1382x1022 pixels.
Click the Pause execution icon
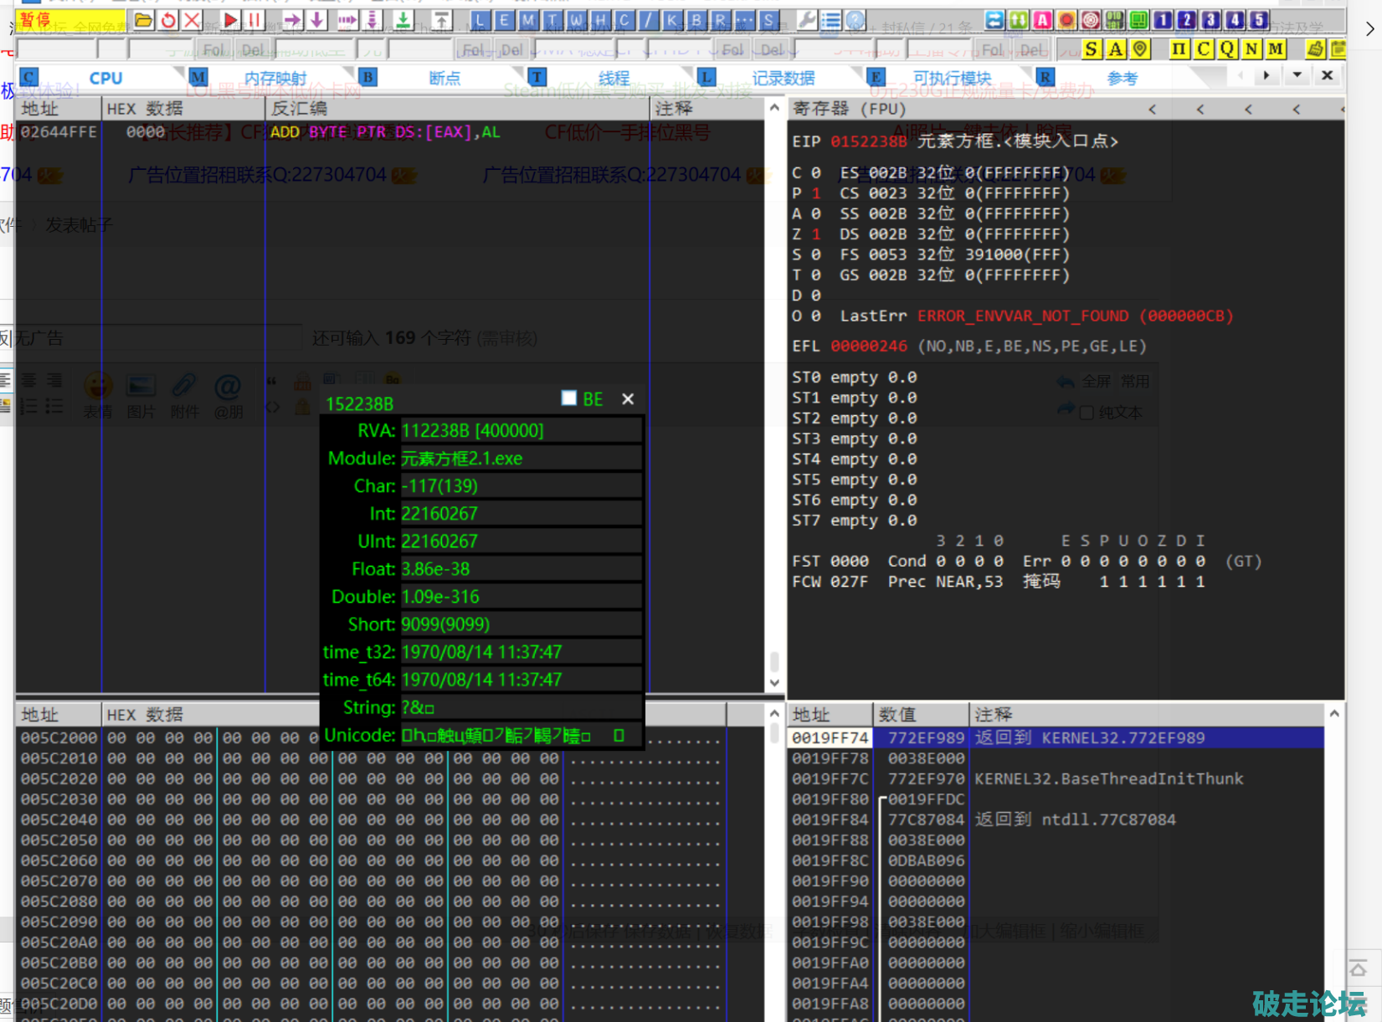click(254, 20)
